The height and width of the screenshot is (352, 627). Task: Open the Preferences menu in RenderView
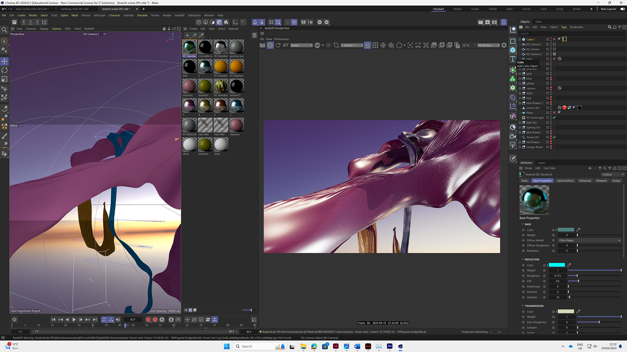281,39
